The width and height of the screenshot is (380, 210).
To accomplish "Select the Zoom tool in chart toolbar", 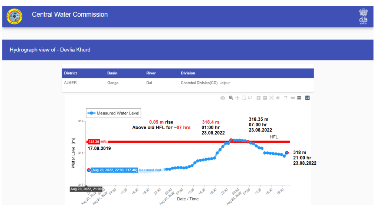I will coord(231,98).
